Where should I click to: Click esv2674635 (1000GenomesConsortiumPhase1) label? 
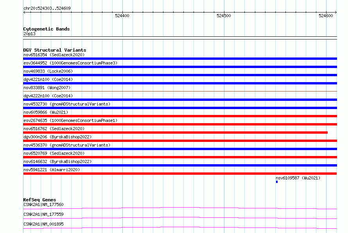(x=70, y=120)
